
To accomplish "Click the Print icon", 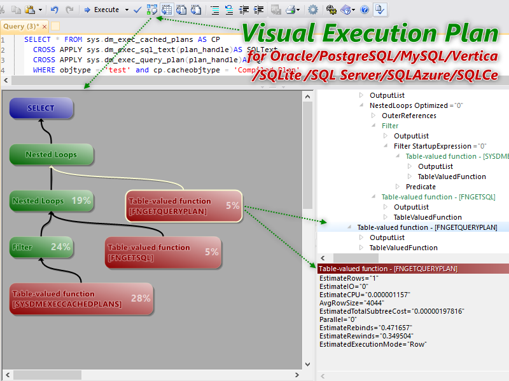I will coord(290,10).
